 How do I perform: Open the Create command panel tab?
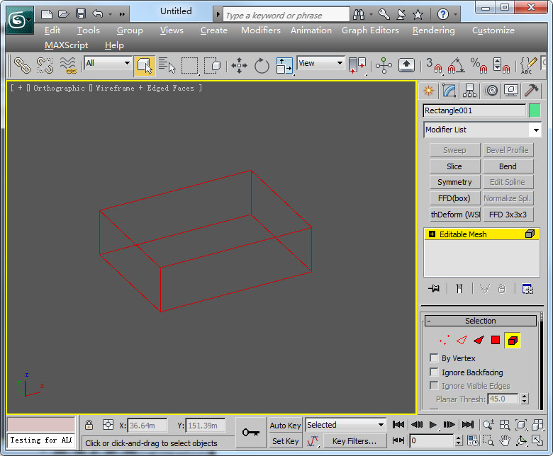point(428,91)
